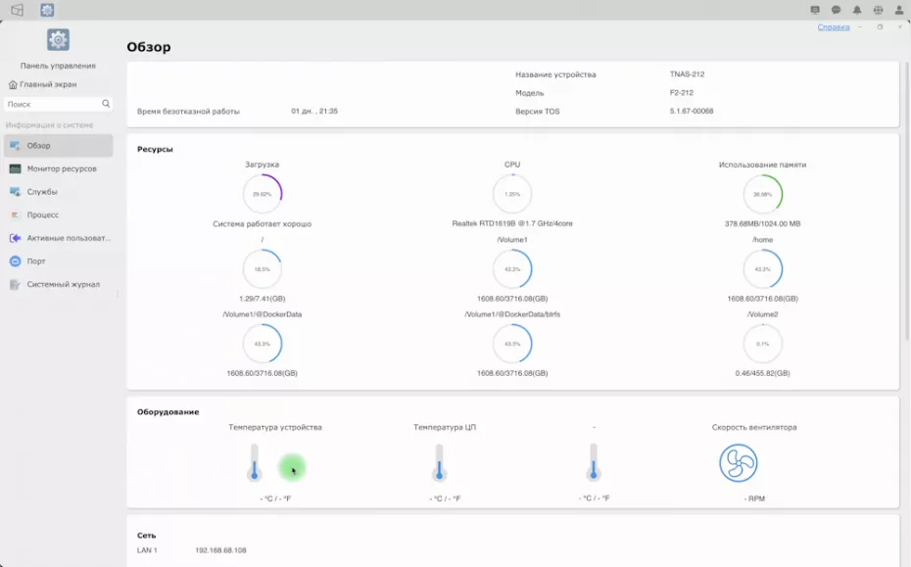Click the fan speed icon
Screen dimensions: 911x567
(x=738, y=463)
